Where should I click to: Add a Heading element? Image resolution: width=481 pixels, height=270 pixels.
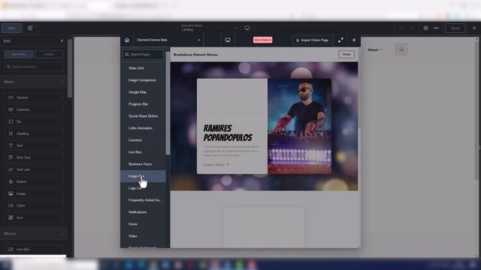[34, 133]
